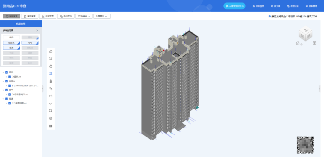
Task: Uncheck the 建筑 discipline checkbox in tree
Action: tap(7, 72)
